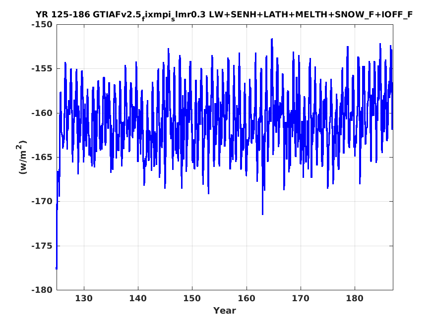Click the y-axis tick label -180
This screenshot has height=325, width=434.
tap(42, 290)
